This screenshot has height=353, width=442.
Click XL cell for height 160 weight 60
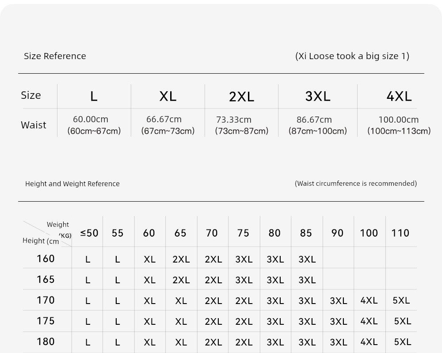(x=149, y=259)
